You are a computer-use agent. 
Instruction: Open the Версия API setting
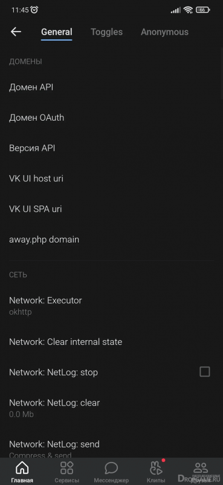(x=111, y=148)
